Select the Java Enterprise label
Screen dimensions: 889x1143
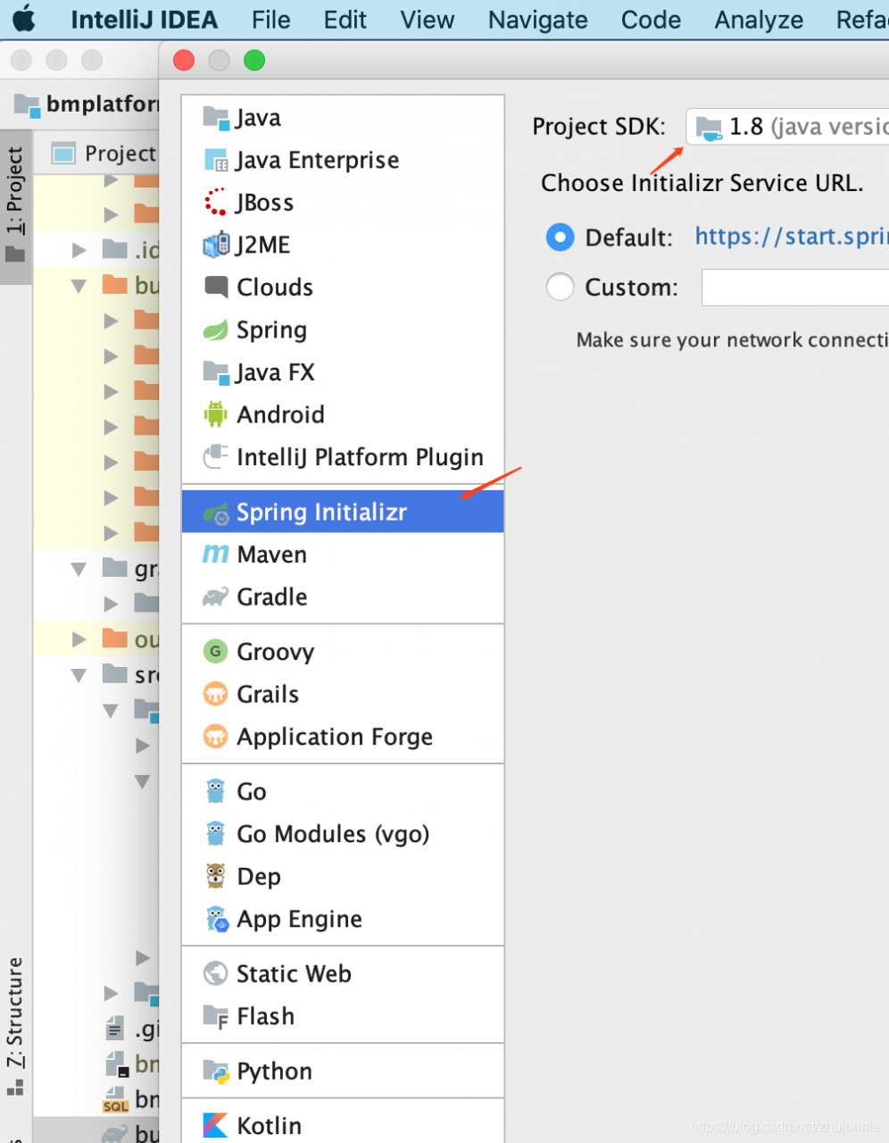pos(317,160)
